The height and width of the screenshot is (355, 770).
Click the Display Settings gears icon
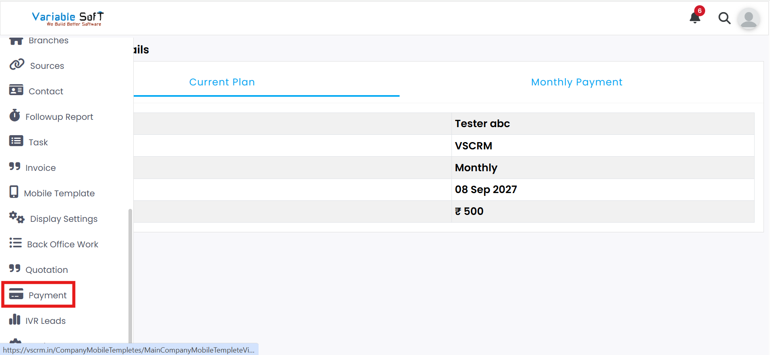pyautogui.click(x=17, y=217)
